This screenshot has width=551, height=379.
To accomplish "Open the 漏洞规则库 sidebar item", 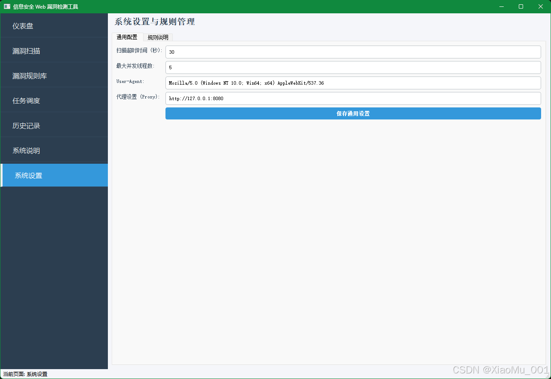I will coord(54,76).
